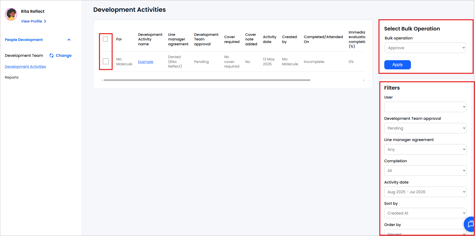Image resolution: width=475 pixels, height=236 pixels.
Task: Click the People Development menu heading
Action: tap(24, 40)
